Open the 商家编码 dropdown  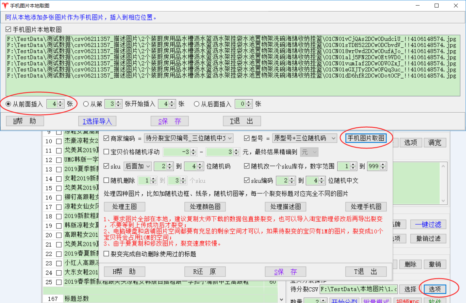189,138
